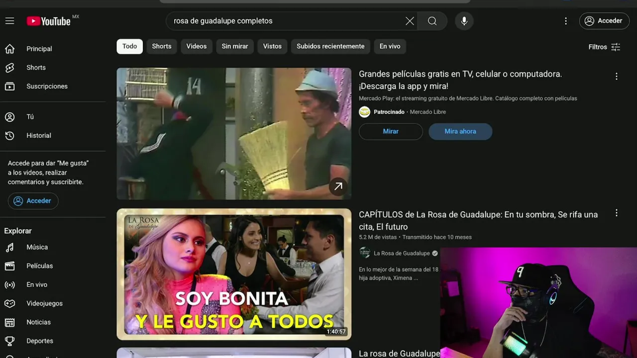
Task: Click the Noticias newspaper icon
Action: click(9, 322)
